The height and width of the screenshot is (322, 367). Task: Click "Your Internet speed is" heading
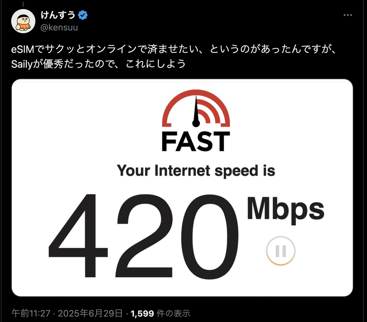(196, 171)
